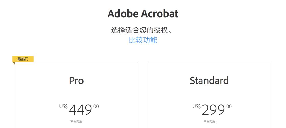Click the US$ label beside 449
This screenshot has height=128, width=286.
coord(63,106)
